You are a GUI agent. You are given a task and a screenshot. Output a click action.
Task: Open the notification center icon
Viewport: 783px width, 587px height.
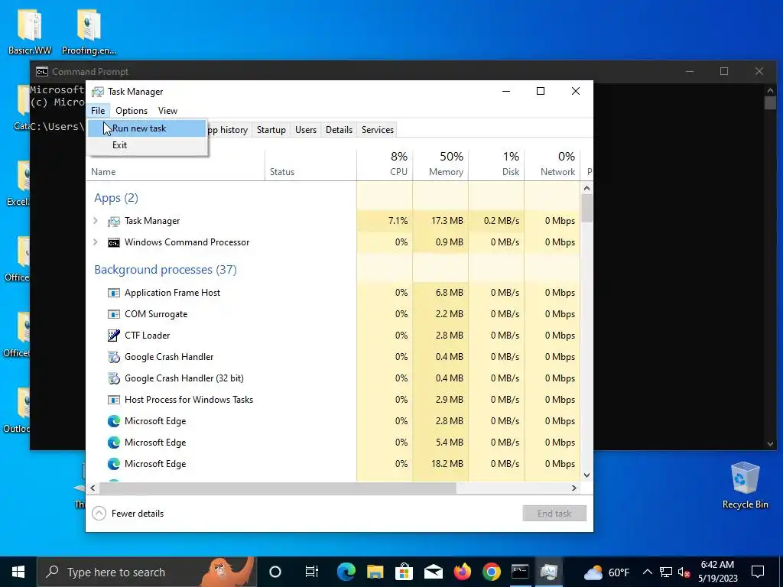tap(758, 572)
